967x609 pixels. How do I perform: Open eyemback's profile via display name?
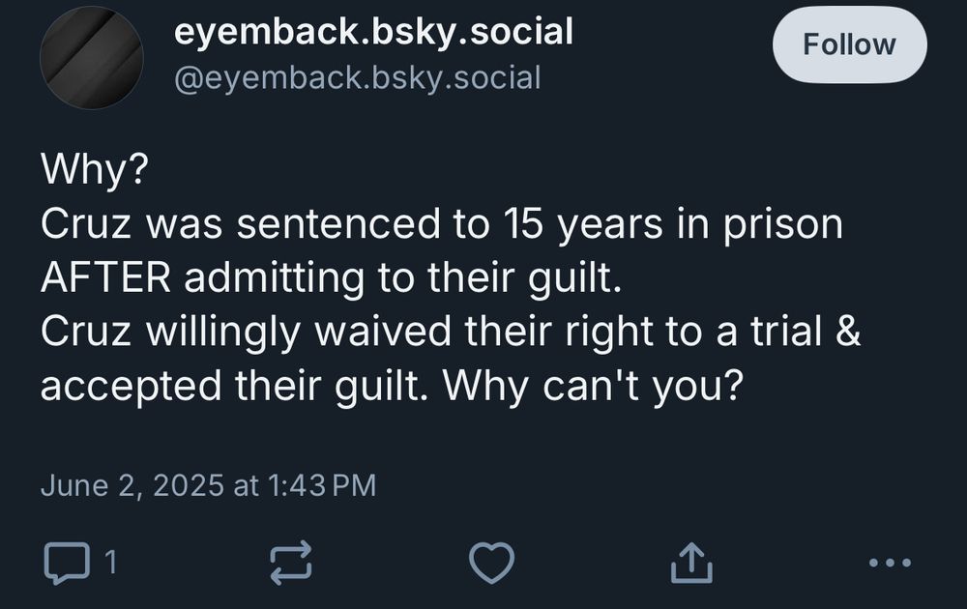pos(373,30)
